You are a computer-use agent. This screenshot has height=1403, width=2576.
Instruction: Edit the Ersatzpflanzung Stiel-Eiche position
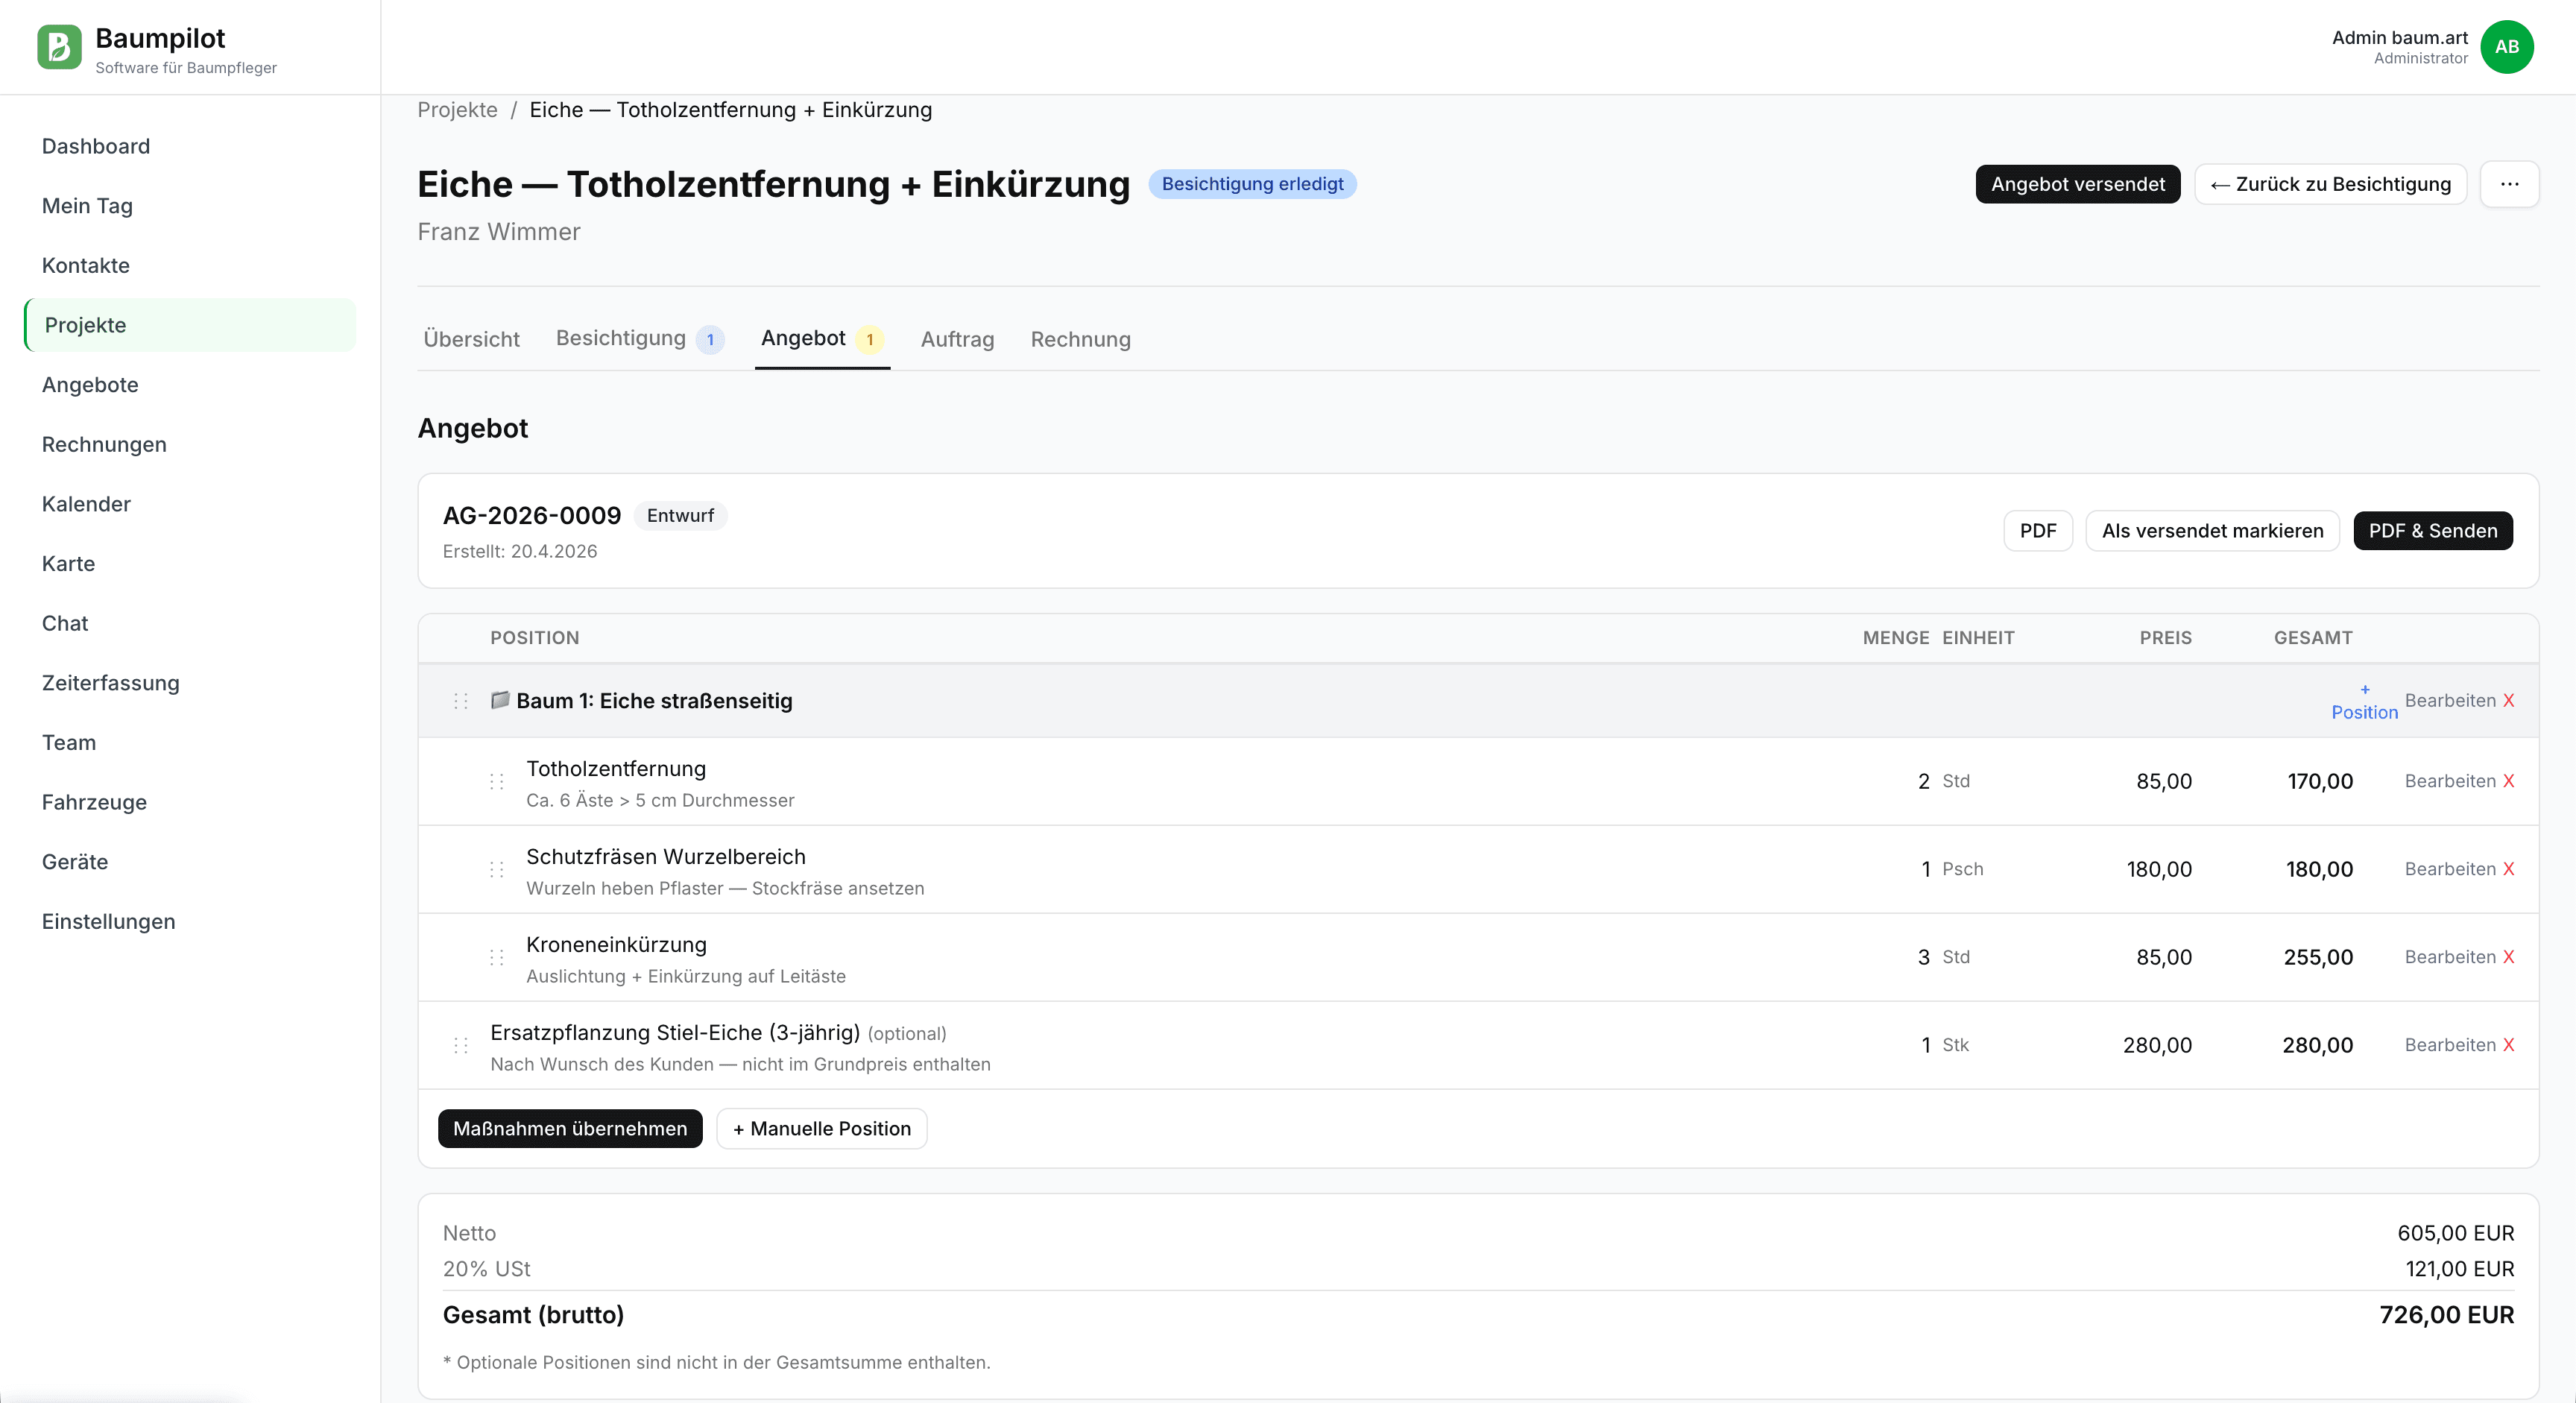[2450, 1045]
